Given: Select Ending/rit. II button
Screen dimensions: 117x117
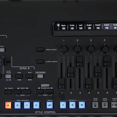Looking at the screenshot, I should (72, 105).
